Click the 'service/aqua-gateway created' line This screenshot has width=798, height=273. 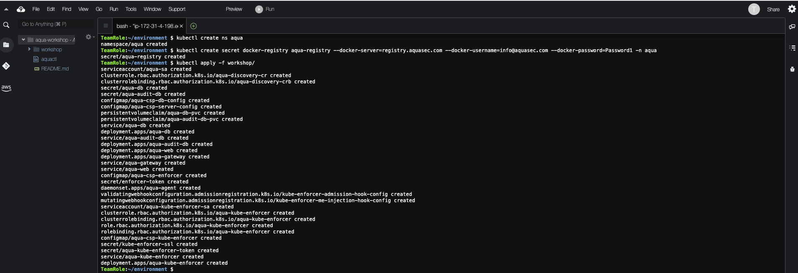coord(143,163)
